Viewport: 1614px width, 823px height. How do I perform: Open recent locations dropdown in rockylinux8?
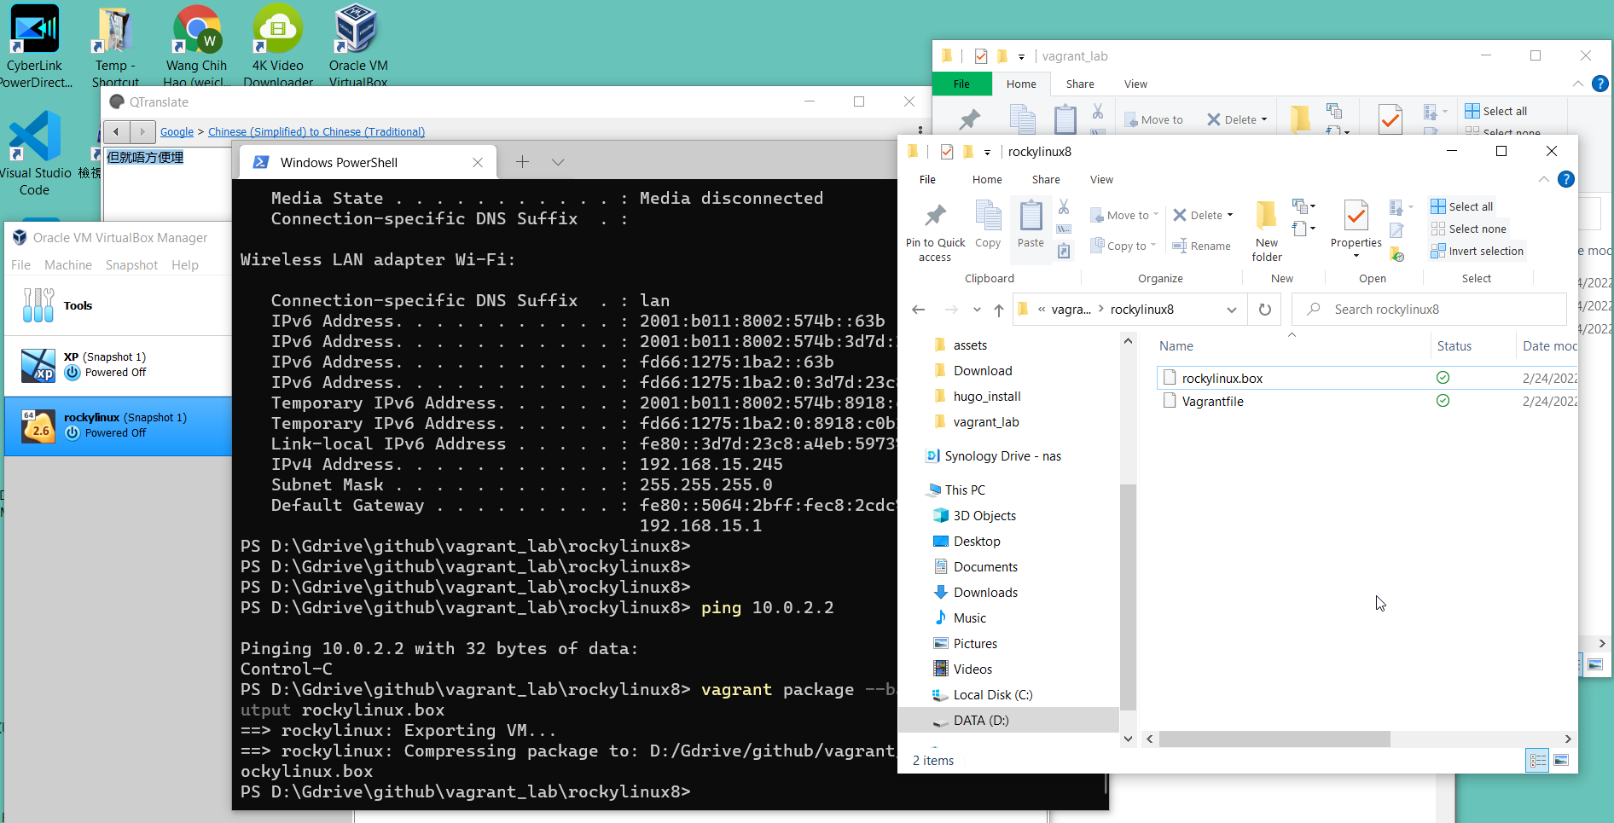click(x=977, y=310)
